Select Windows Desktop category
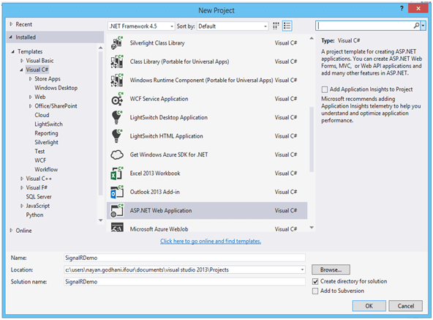This screenshot has height=320, width=433. point(56,88)
